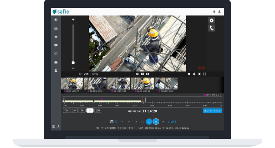Open the プライバシーポリシー footer link
Image resolution: width=275 pixels, height=148 pixels.
126,128
